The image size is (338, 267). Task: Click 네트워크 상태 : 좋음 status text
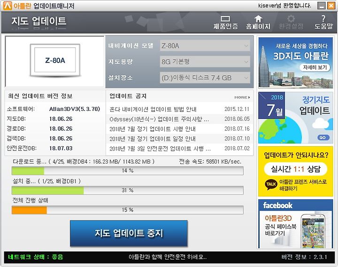click(x=36, y=257)
